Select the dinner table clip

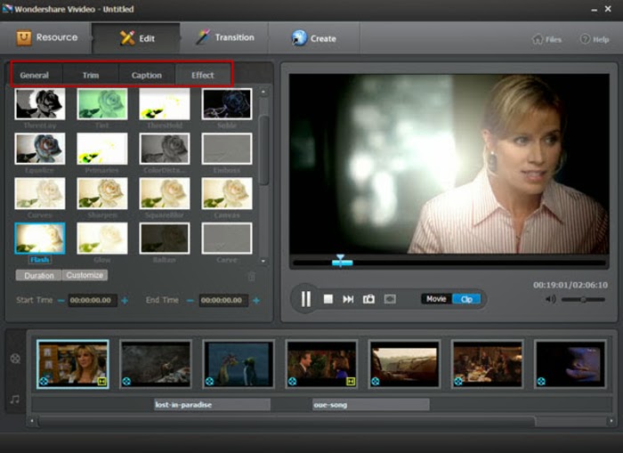pos(488,364)
